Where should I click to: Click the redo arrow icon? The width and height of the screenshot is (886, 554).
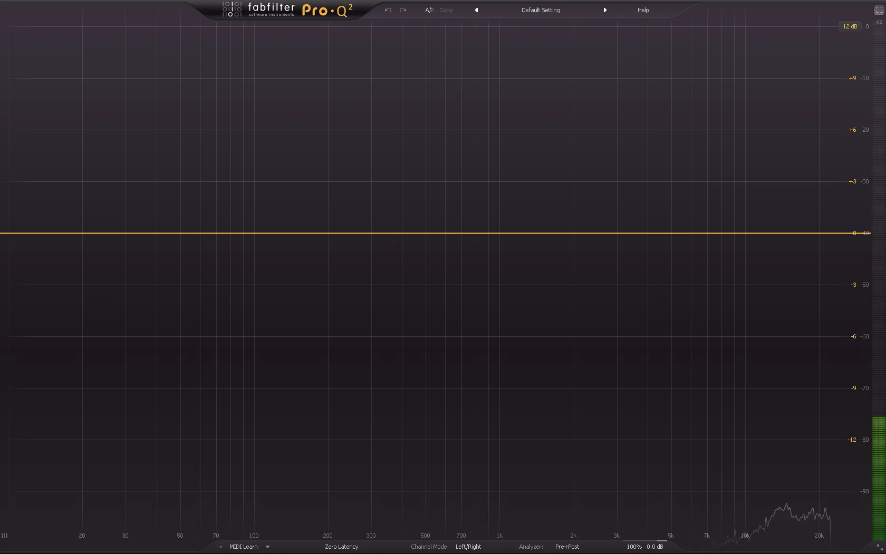point(403,10)
